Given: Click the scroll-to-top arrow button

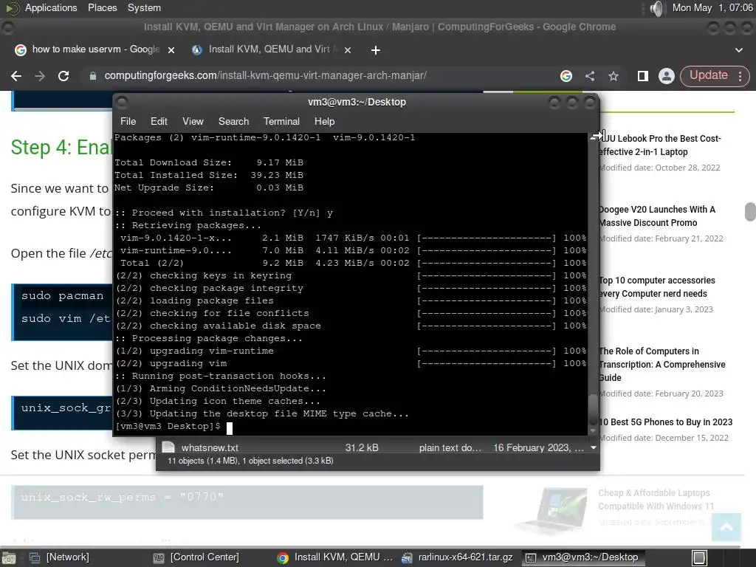Looking at the screenshot, I should click(x=726, y=527).
